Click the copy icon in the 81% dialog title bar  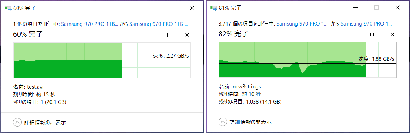tap(213, 8)
